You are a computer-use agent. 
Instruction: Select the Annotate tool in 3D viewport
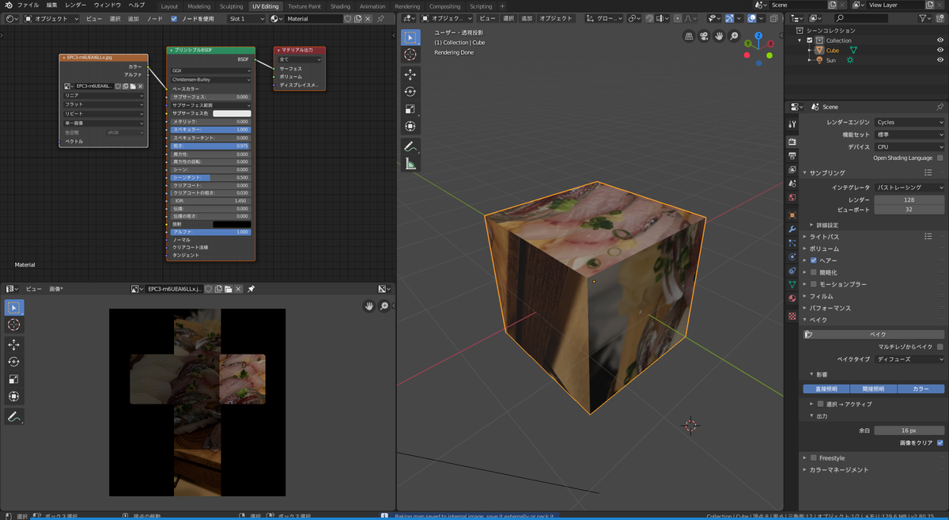(x=410, y=146)
